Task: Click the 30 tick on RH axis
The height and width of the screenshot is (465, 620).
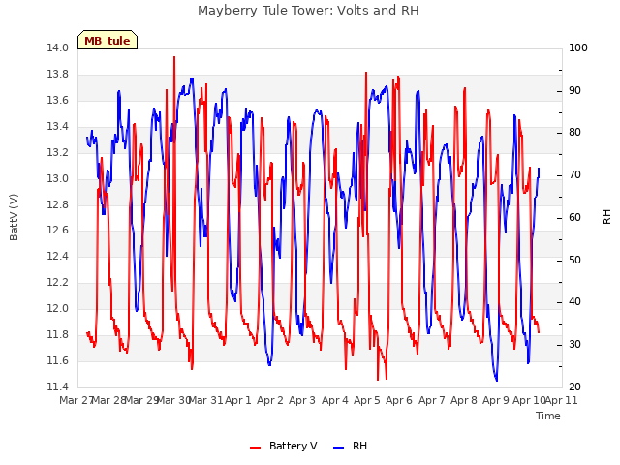Action: coord(574,345)
